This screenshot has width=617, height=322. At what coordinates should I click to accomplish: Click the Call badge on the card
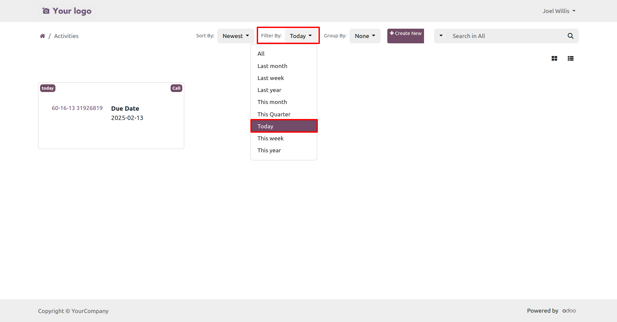click(176, 88)
